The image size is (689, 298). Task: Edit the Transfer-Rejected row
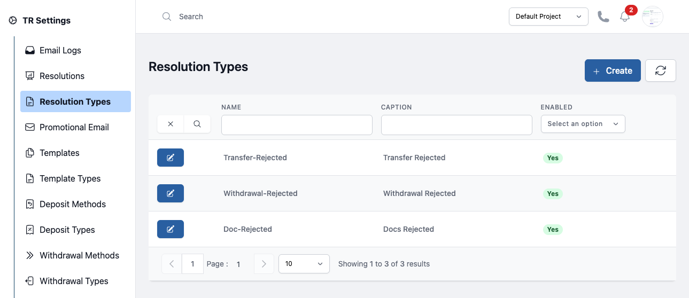click(x=171, y=158)
